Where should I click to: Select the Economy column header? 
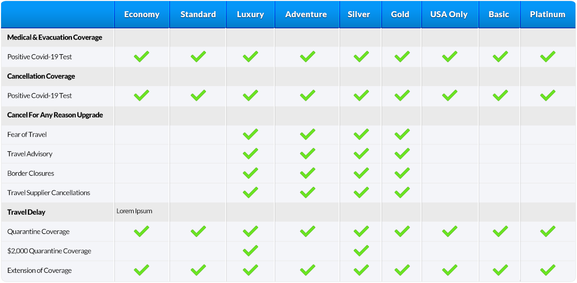click(142, 14)
